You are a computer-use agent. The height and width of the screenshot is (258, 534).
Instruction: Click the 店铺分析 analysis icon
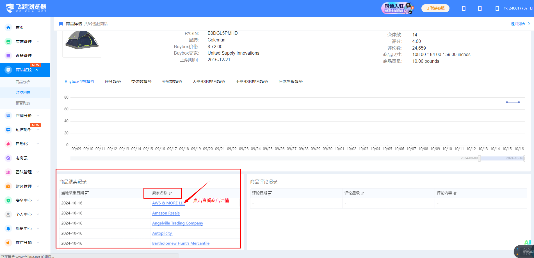click(x=8, y=116)
